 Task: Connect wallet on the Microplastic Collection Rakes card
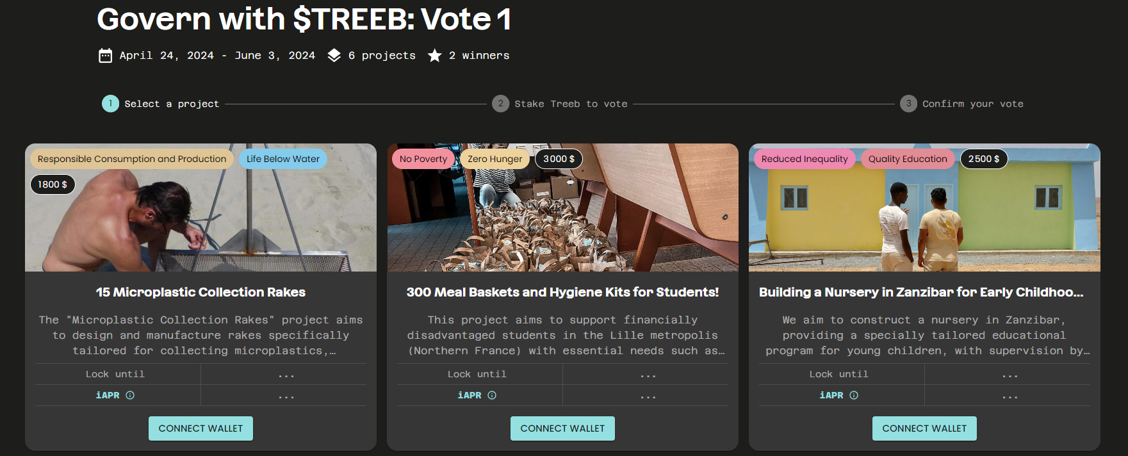click(200, 428)
